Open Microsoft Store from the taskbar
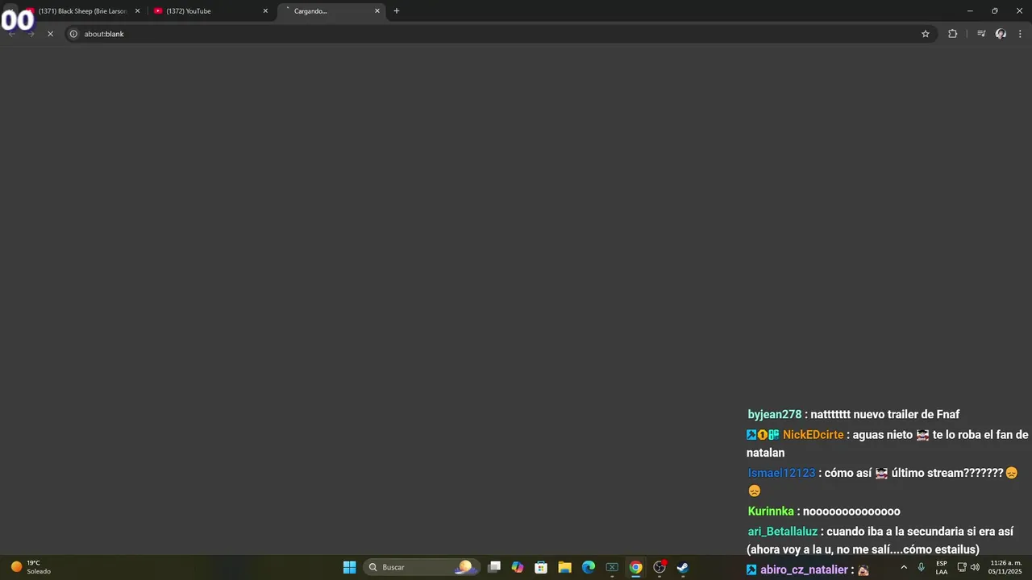The height and width of the screenshot is (580, 1032). [541, 567]
